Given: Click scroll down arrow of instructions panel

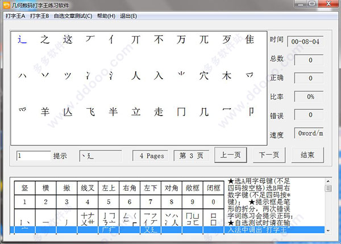Looking at the screenshot, I should 328,231.
